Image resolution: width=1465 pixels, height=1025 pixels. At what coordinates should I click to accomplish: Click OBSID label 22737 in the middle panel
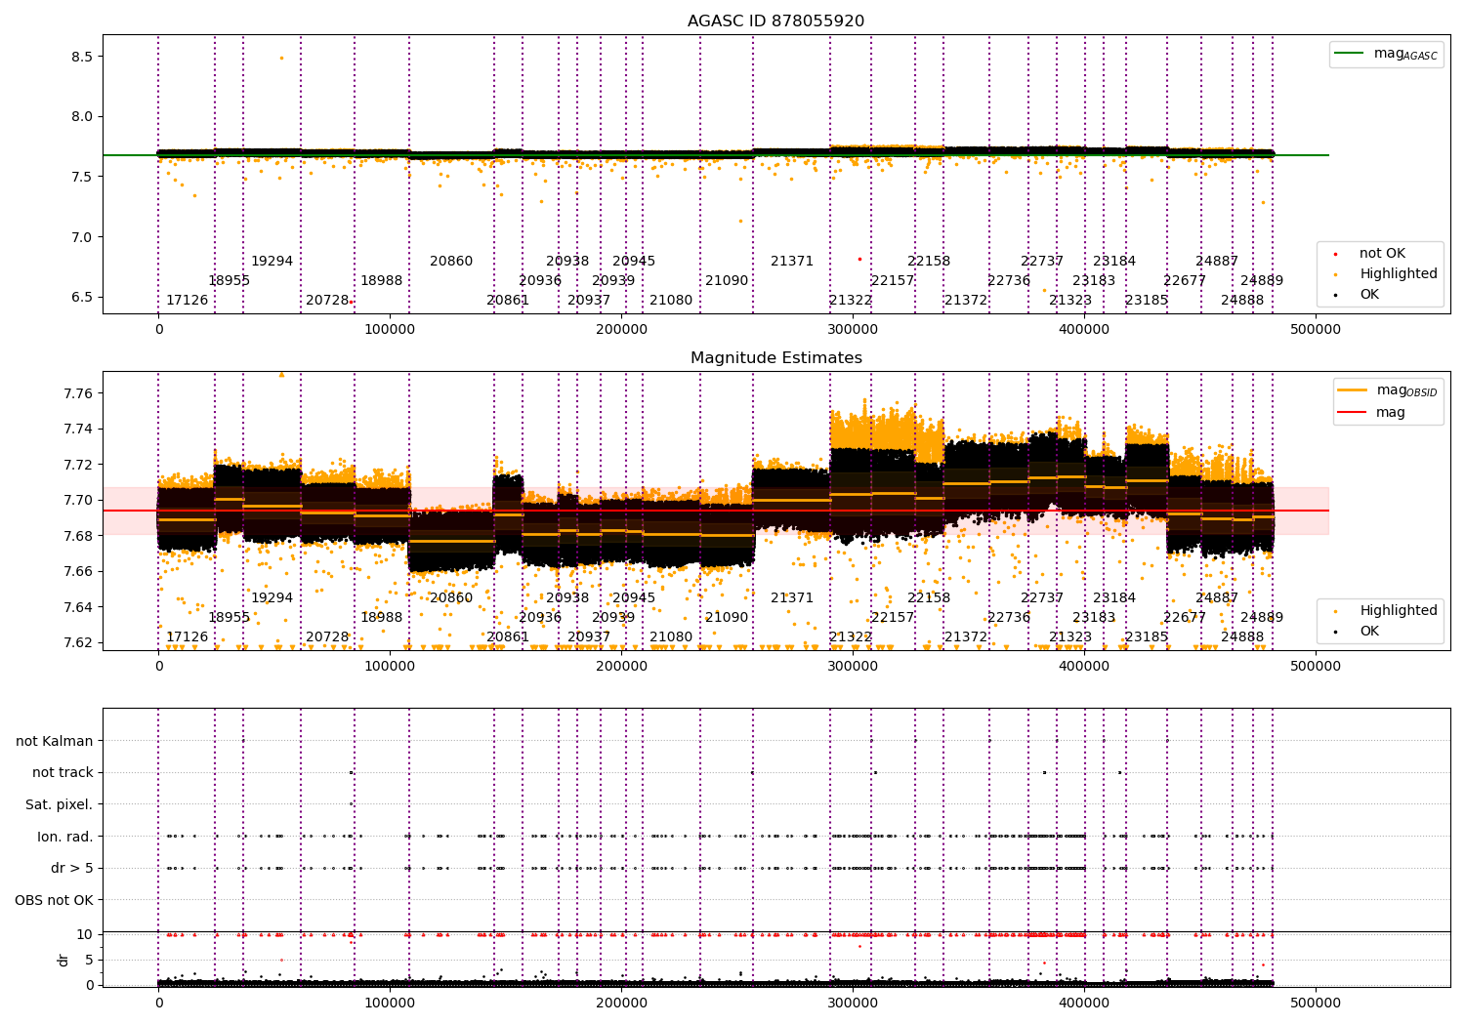(1042, 598)
